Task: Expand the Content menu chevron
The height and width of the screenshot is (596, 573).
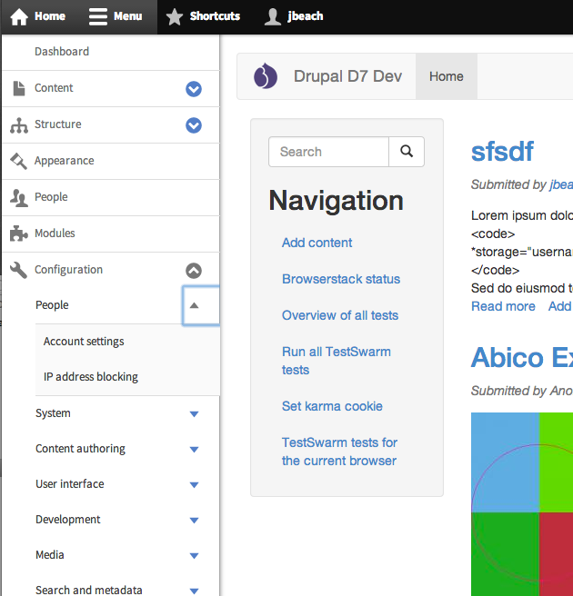Action: pos(194,89)
